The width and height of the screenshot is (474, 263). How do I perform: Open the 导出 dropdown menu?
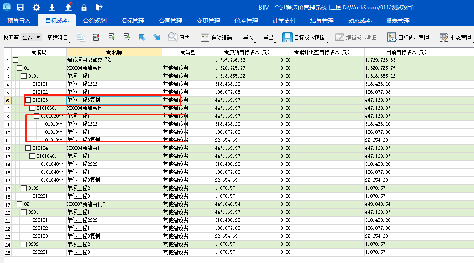(x=269, y=38)
